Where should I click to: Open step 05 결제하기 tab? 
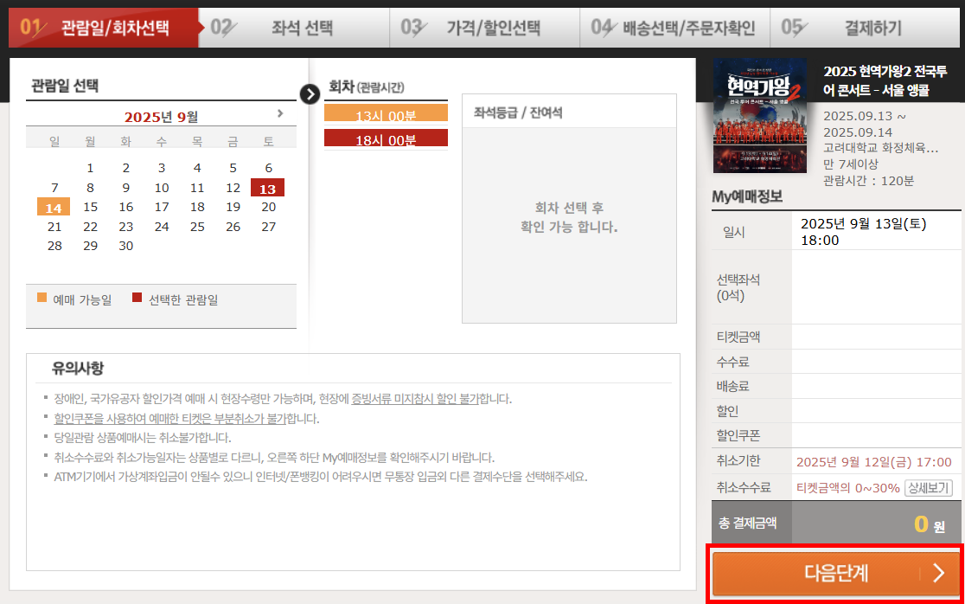(x=864, y=28)
